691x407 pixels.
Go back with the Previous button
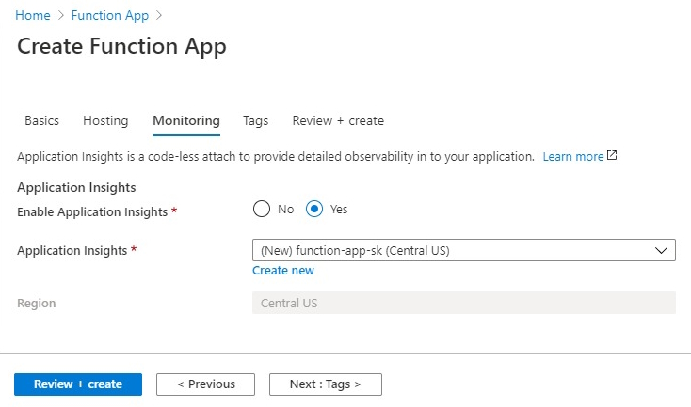205,384
